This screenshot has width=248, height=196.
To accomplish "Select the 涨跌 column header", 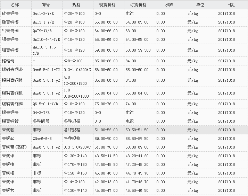I will click(170, 5).
